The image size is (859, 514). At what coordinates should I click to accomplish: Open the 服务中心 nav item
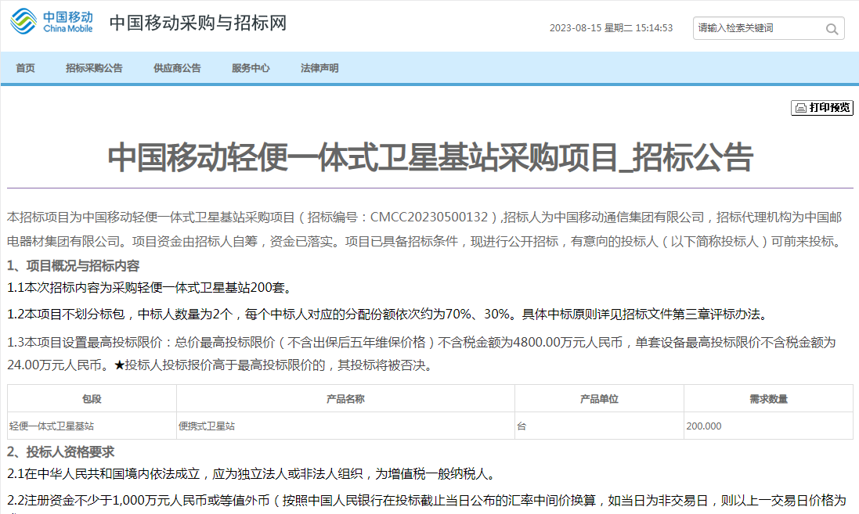tap(251, 68)
